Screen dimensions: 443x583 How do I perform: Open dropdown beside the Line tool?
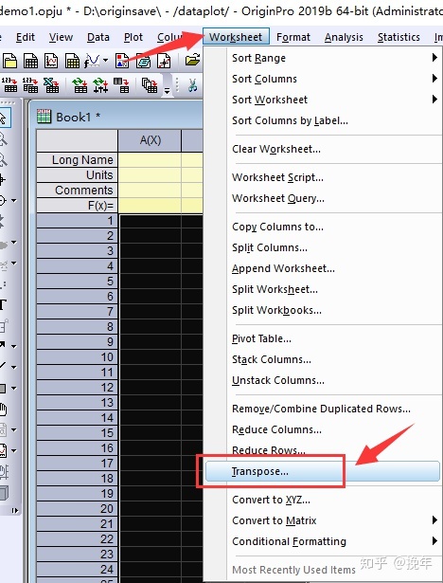14,368
